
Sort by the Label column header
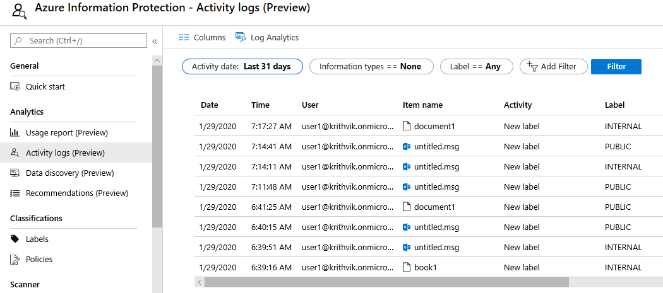click(614, 105)
